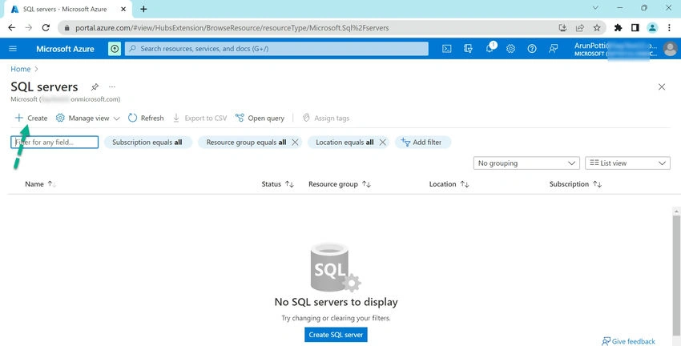Expand the List view dropdown
The image size is (681, 346).
627,163
